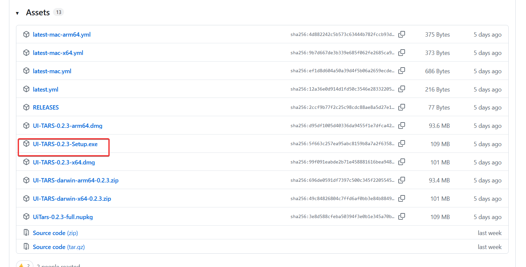Download latest-mac-x64.yml
This screenshot has width=526, height=267.
click(58, 53)
